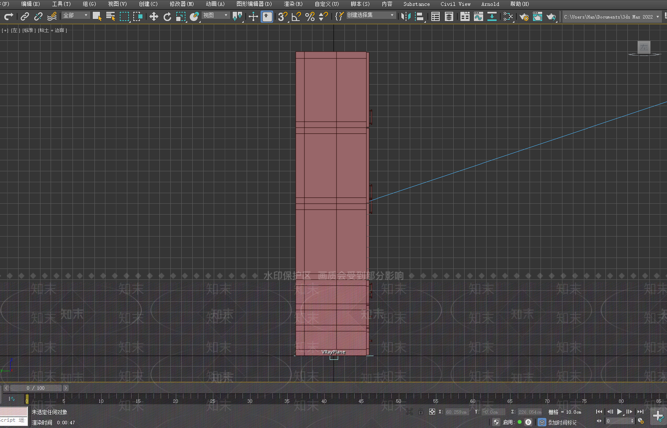Open the 渲染(R) menu

click(293, 4)
